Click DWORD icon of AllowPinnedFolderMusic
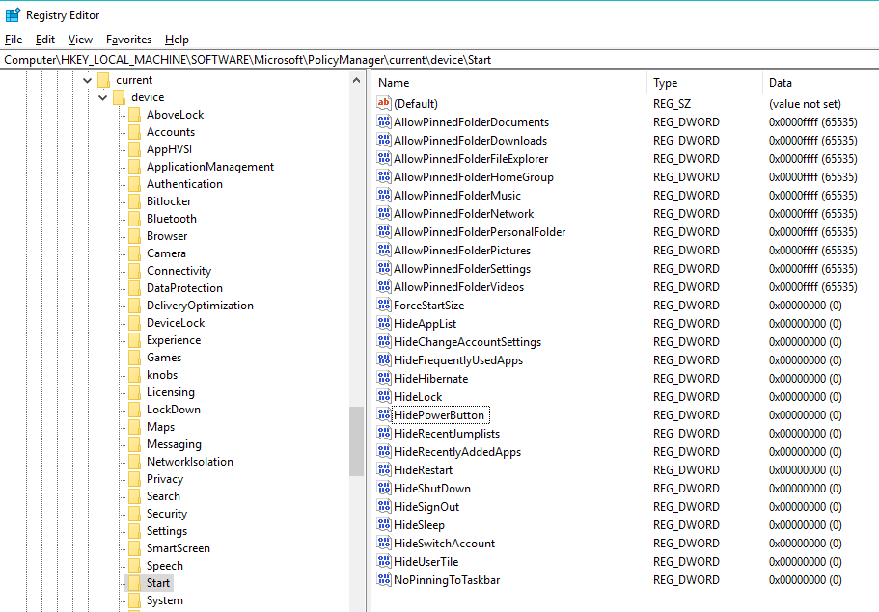Viewport: 879px width, 612px height. [x=384, y=196]
